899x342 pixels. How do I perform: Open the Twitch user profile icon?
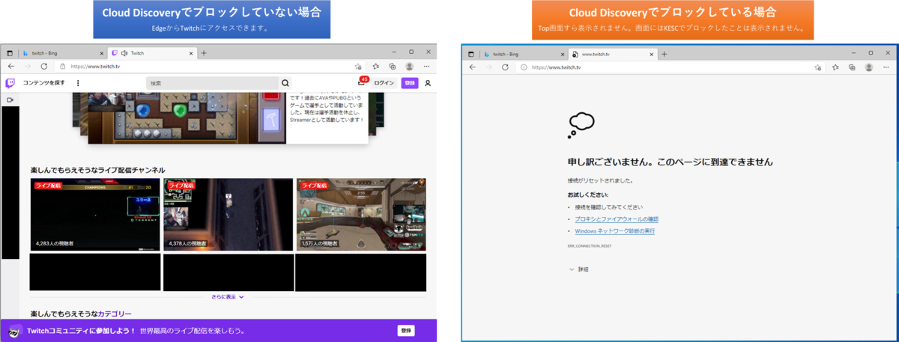coord(428,83)
